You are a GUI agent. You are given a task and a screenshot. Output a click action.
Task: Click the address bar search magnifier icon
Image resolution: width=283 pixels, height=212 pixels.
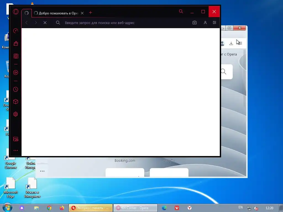coord(58,23)
